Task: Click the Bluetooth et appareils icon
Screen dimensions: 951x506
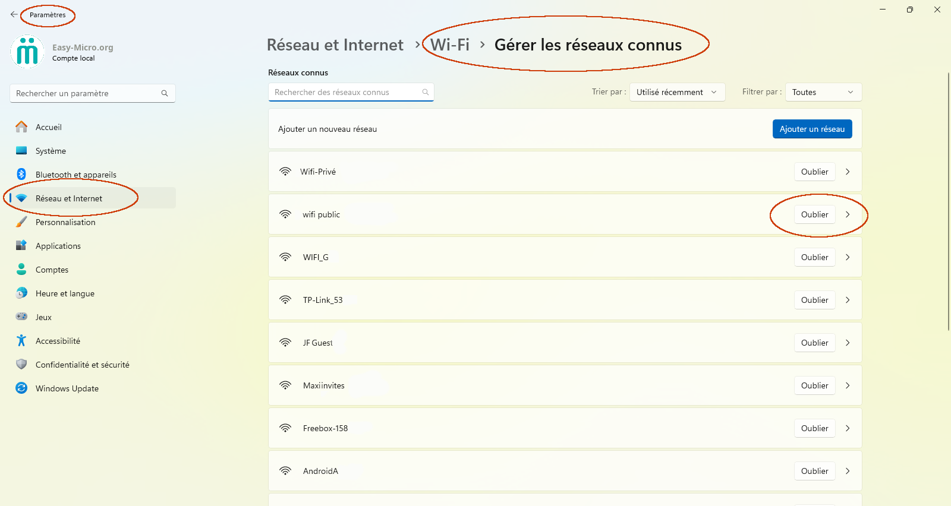Action: point(21,174)
